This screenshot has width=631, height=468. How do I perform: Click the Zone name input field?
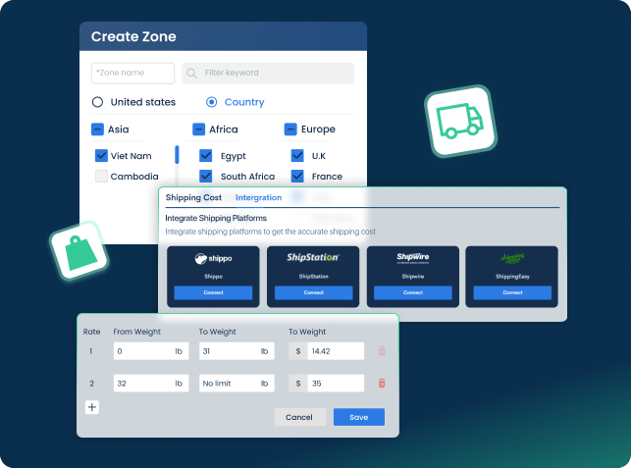[132, 74]
